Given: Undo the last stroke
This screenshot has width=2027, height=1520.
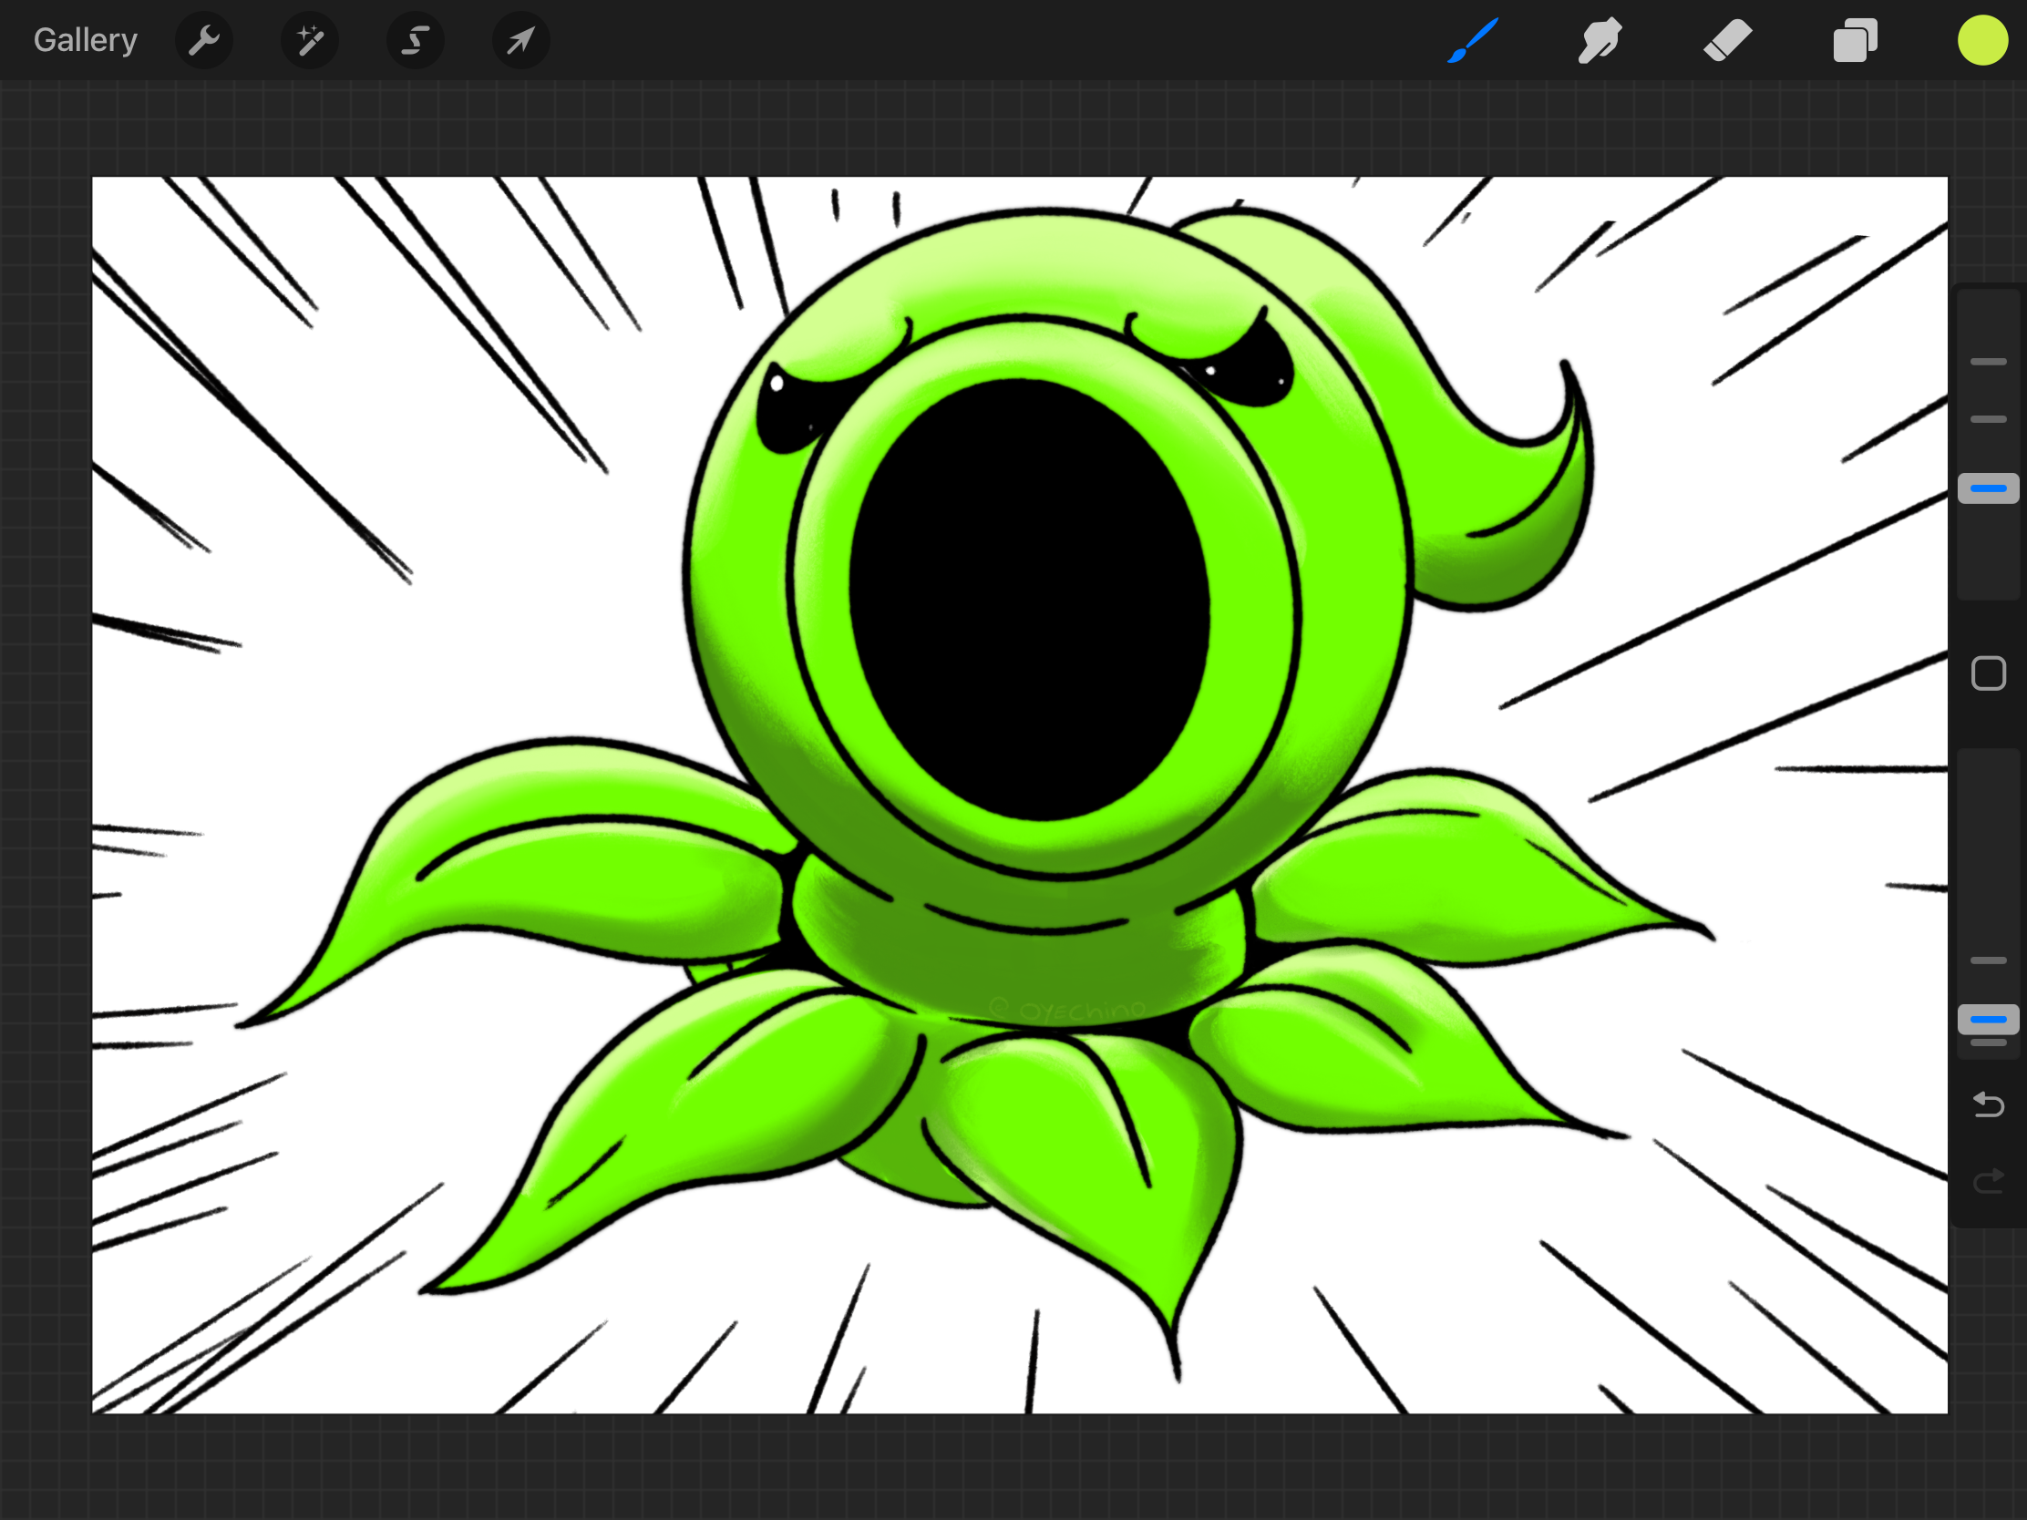Looking at the screenshot, I should (x=1989, y=1105).
